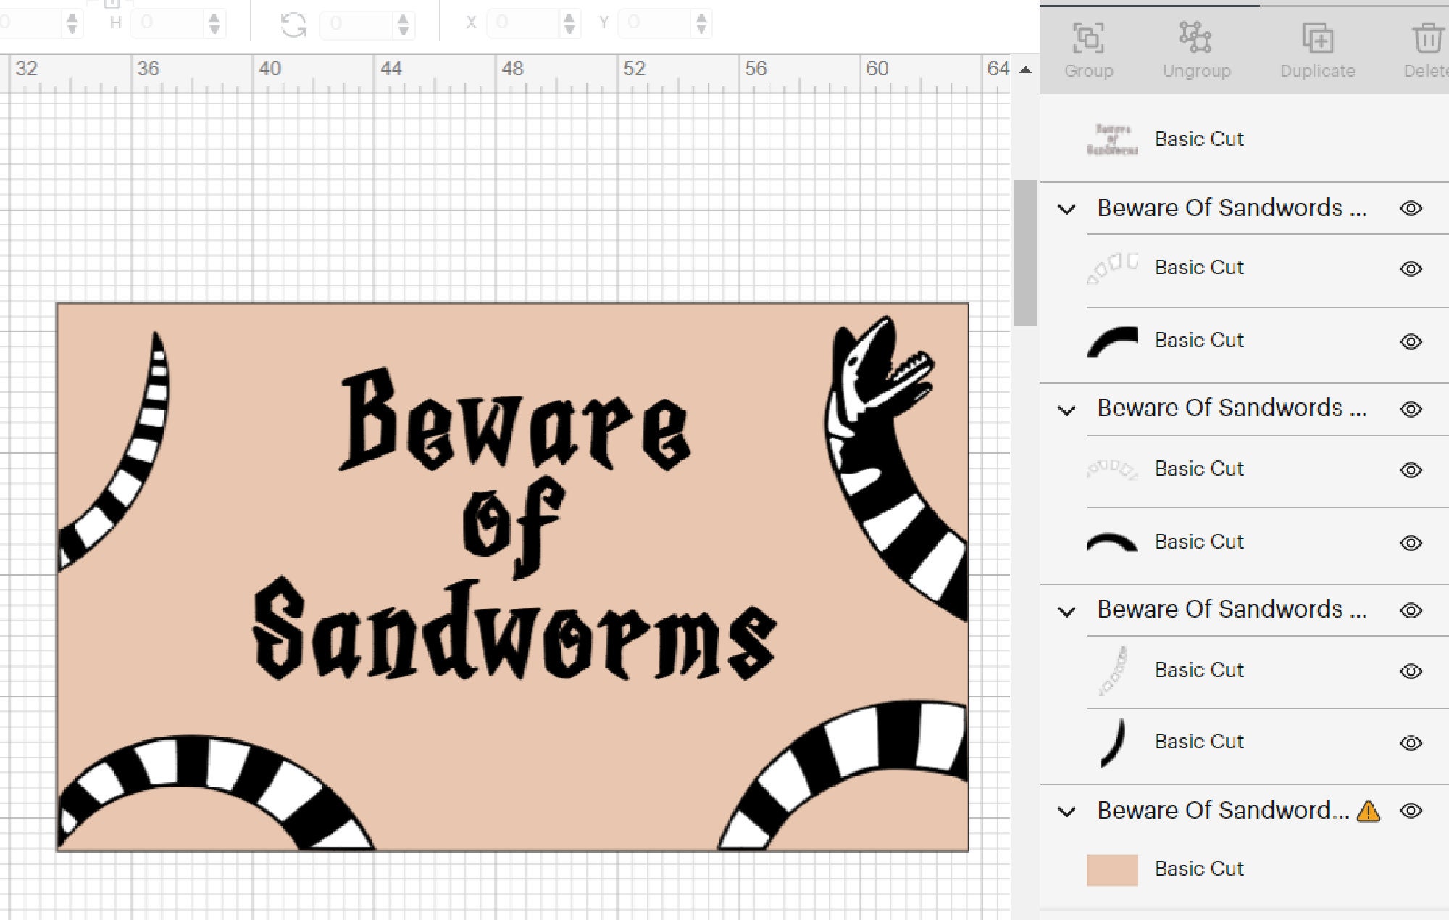Screen dimensions: 1449x920
Task: Click the warning triangle on Beware Of Sandword layer
Action: (x=1370, y=811)
